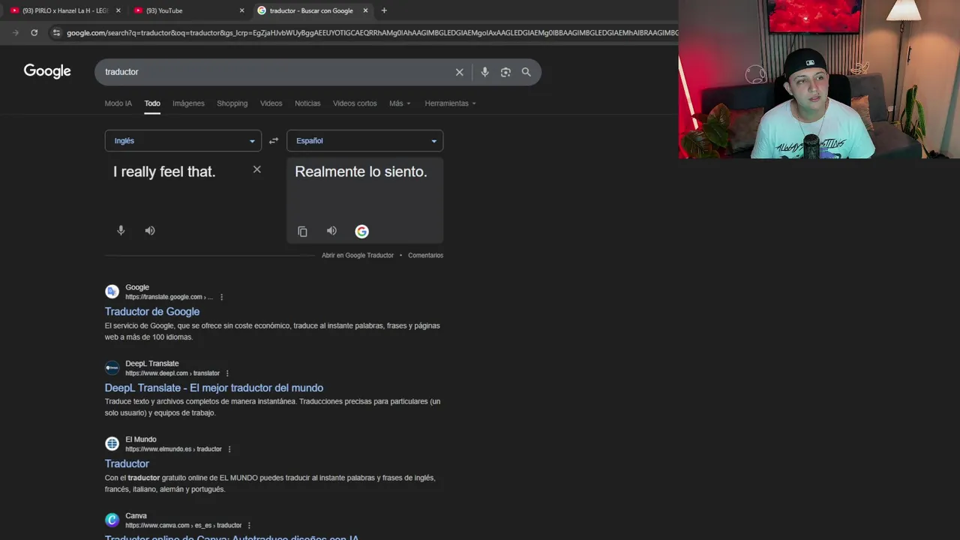
Task: Dictate source text with translator microphone
Action: pos(121,231)
